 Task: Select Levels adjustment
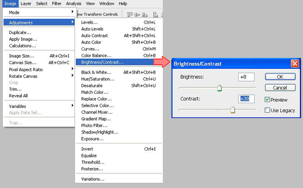pos(119,22)
